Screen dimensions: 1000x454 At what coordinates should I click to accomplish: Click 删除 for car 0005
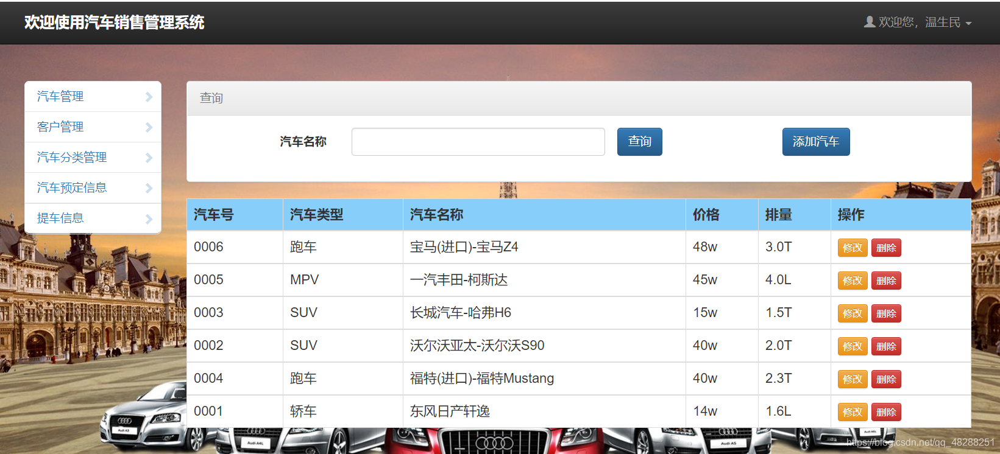point(886,281)
